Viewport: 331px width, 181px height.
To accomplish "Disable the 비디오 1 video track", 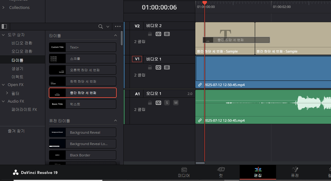I will [x=167, y=68].
